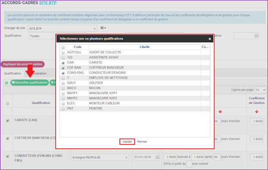
Task: Sort dialog list by Libellé column
Action: tap(145, 47)
